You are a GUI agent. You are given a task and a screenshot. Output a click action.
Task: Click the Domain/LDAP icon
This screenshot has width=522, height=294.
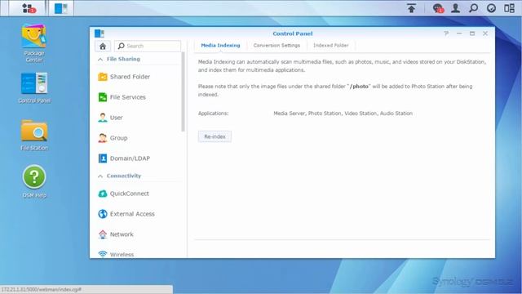103,158
